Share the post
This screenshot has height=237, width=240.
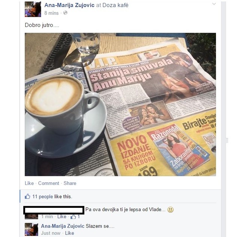[x=70, y=183]
